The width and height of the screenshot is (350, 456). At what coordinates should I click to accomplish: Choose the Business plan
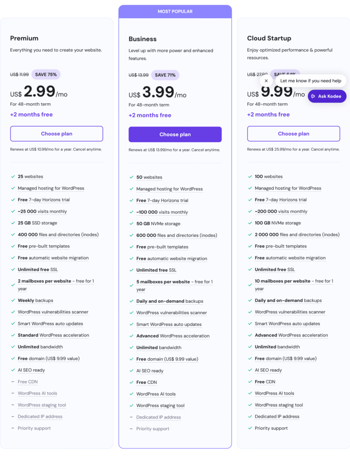175,134
